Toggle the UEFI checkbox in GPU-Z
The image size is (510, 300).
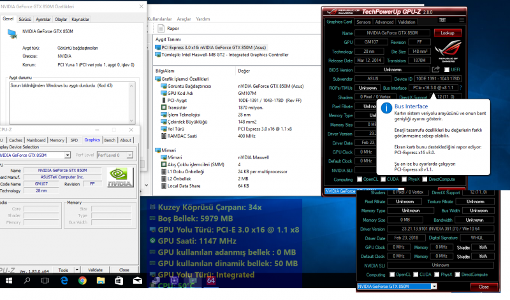447,69
